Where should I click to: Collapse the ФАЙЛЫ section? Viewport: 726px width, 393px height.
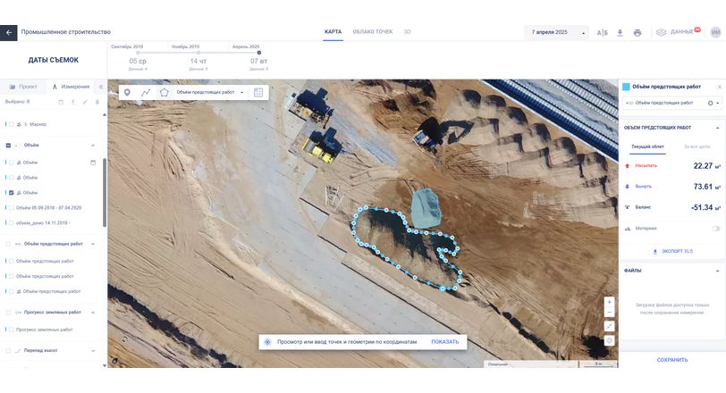(x=719, y=270)
